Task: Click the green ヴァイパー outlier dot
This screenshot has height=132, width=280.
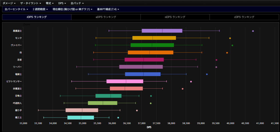Action: click(232, 45)
